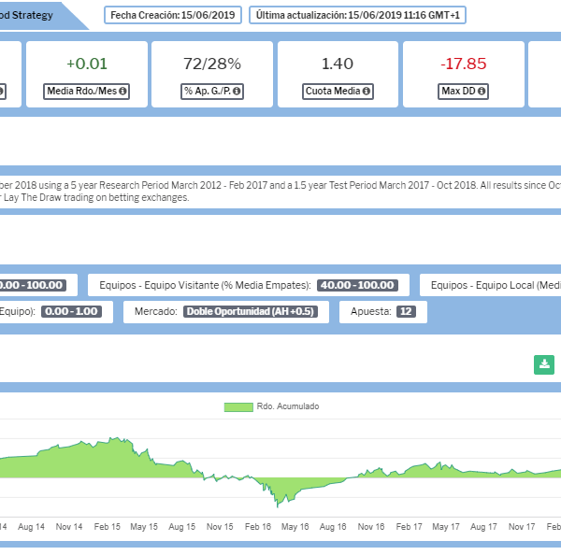Click the Fecha Creación date badge
Screen dimensions: 561x555
click(x=173, y=15)
